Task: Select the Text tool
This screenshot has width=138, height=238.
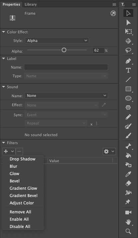Action: click(x=128, y=70)
